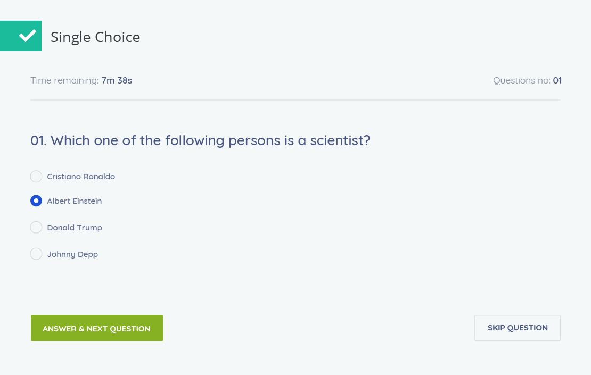Image resolution: width=591 pixels, height=375 pixels.
Task: Click the Albert Einstein answer label
Action: click(75, 201)
